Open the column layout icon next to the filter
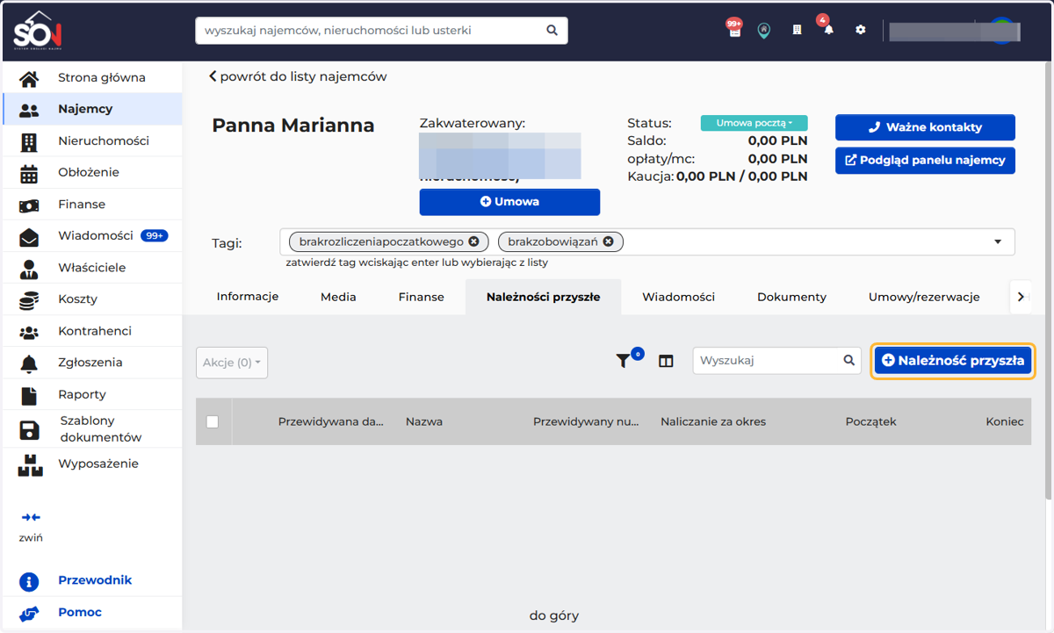 click(x=666, y=361)
